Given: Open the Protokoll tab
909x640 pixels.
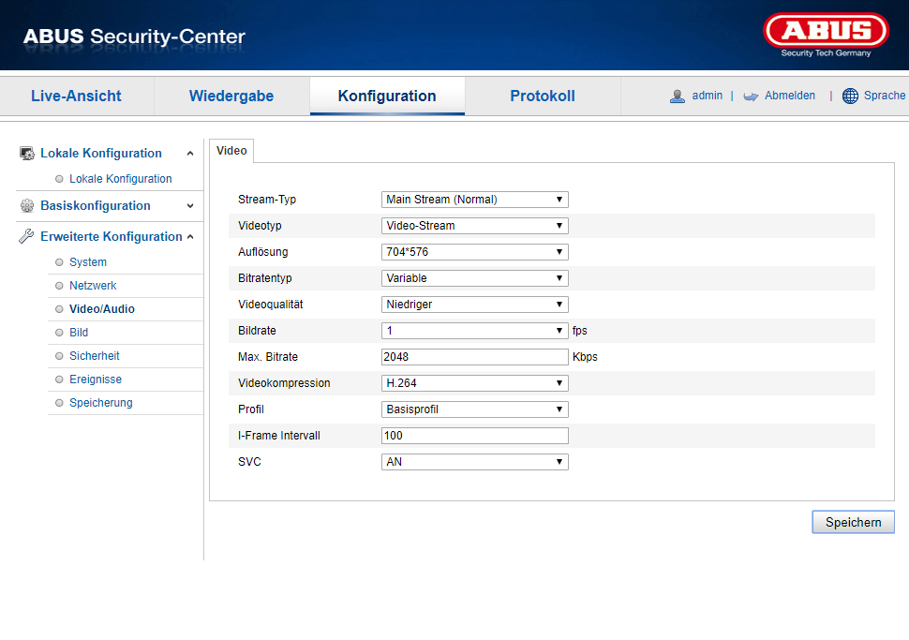Looking at the screenshot, I should pos(543,97).
